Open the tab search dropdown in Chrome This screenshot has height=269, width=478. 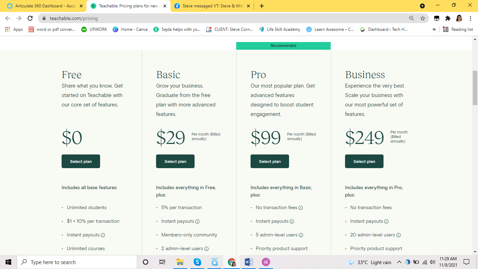pyautogui.click(x=422, y=6)
